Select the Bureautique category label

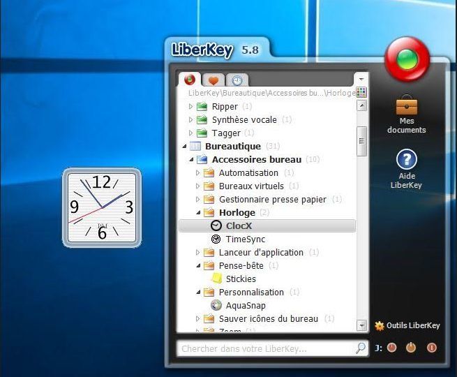pos(233,146)
